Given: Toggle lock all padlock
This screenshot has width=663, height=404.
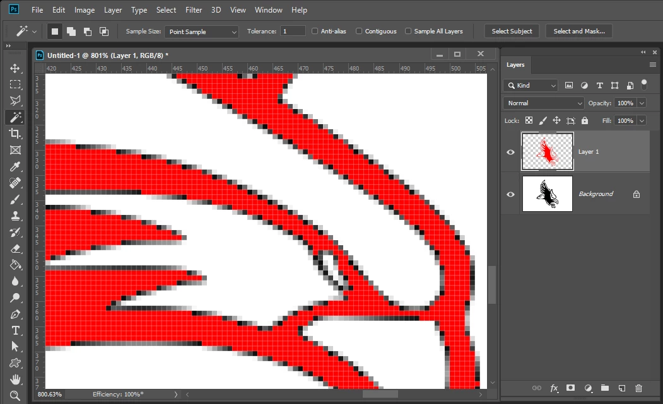Looking at the screenshot, I should (x=584, y=120).
